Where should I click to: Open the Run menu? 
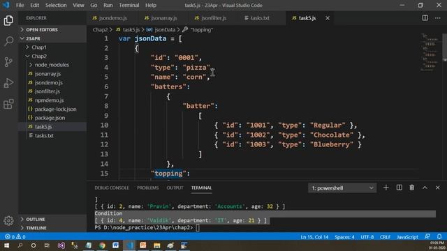click(x=108, y=5)
